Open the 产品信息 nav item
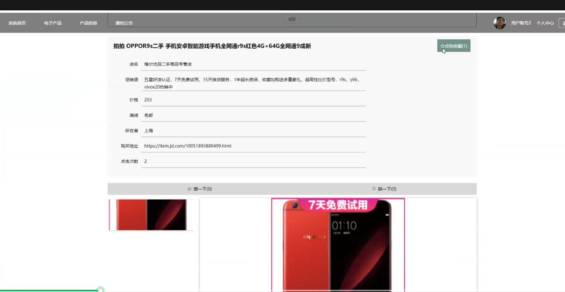The height and width of the screenshot is (292, 565). (88, 23)
